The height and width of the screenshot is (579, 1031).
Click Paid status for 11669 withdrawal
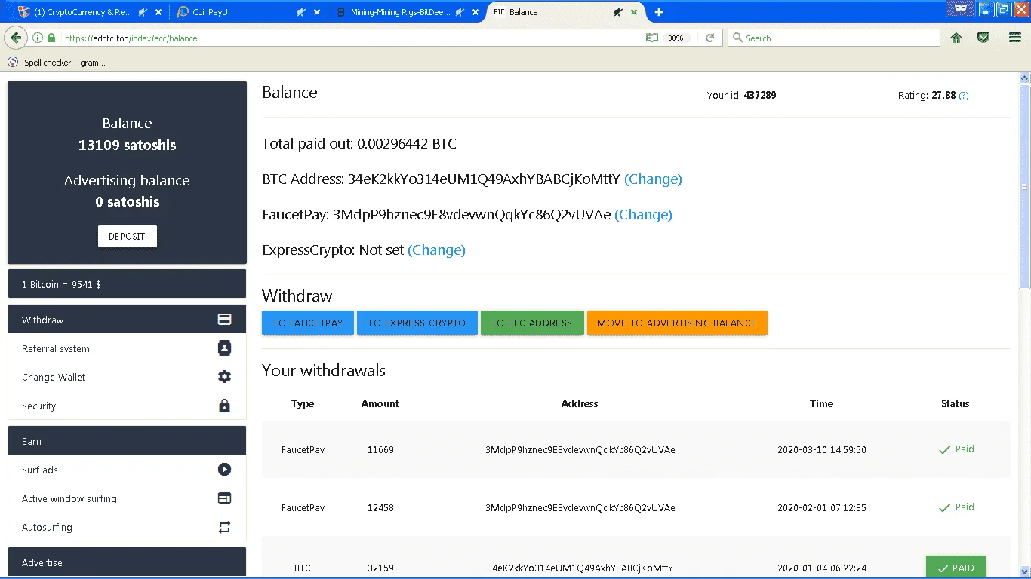[x=956, y=449]
